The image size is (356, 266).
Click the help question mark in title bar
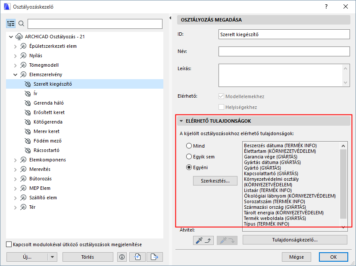[326, 6]
